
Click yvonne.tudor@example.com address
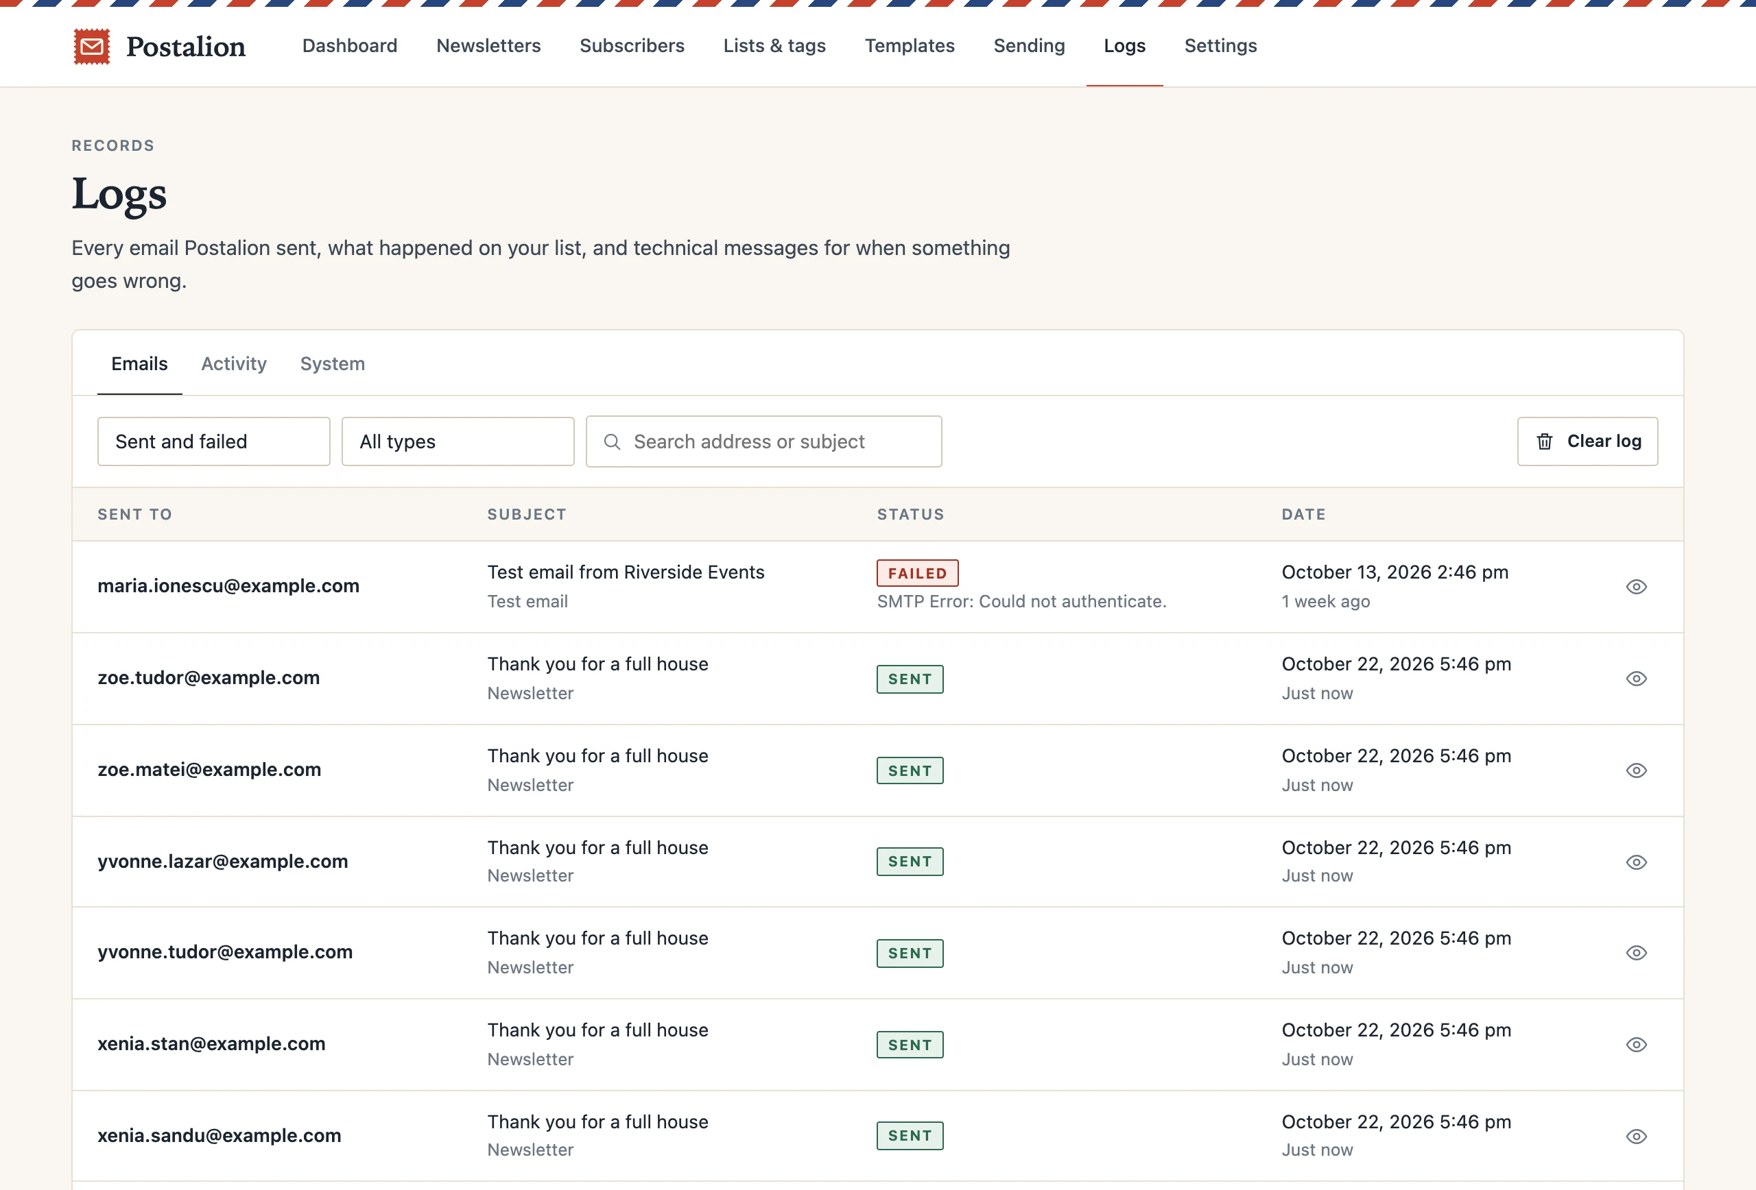(x=225, y=952)
